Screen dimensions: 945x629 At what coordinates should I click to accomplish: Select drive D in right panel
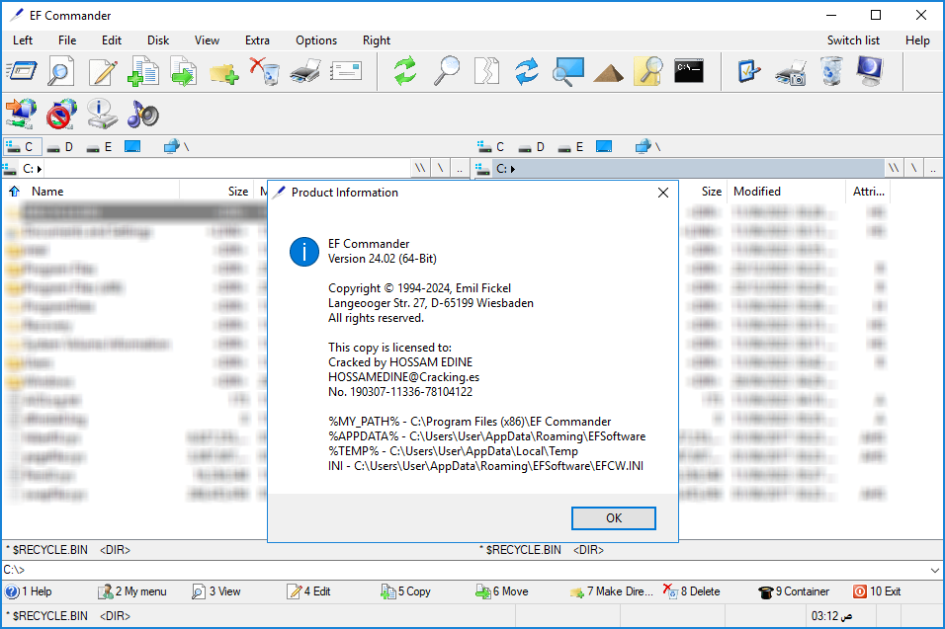532,147
